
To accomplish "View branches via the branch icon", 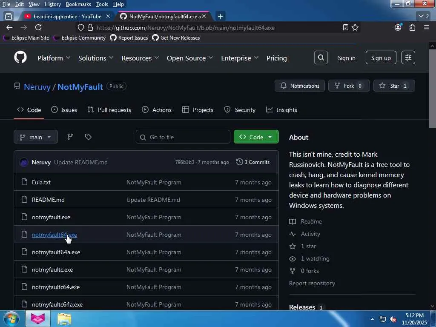I will 70,137.
